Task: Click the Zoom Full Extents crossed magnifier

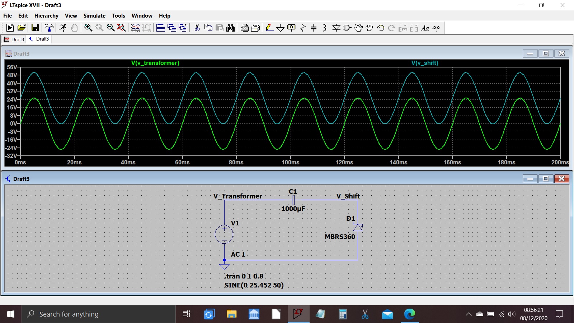Action: click(122, 28)
